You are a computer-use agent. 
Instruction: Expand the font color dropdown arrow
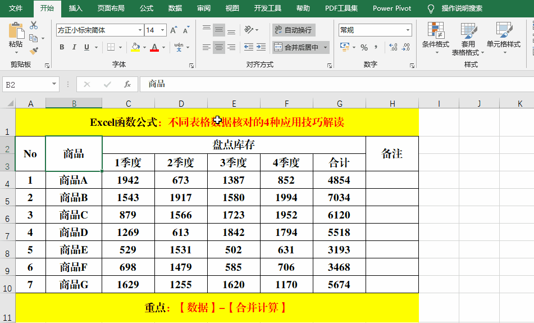pyautogui.click(x=163, y=47)
